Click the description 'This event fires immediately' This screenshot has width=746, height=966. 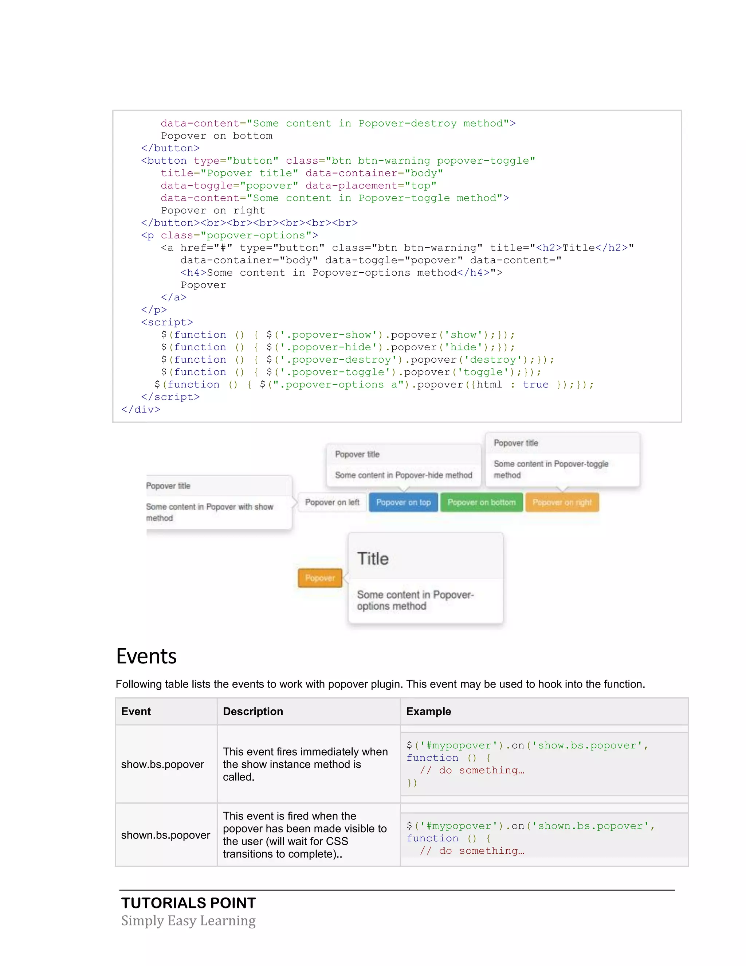click(305, 764)
